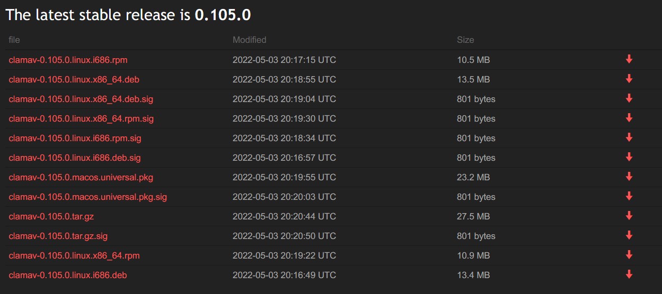662x294 pixels.
Task: Click timestamp 2022-05-03 20:20:50 UTC
Action: pos(284,236)
